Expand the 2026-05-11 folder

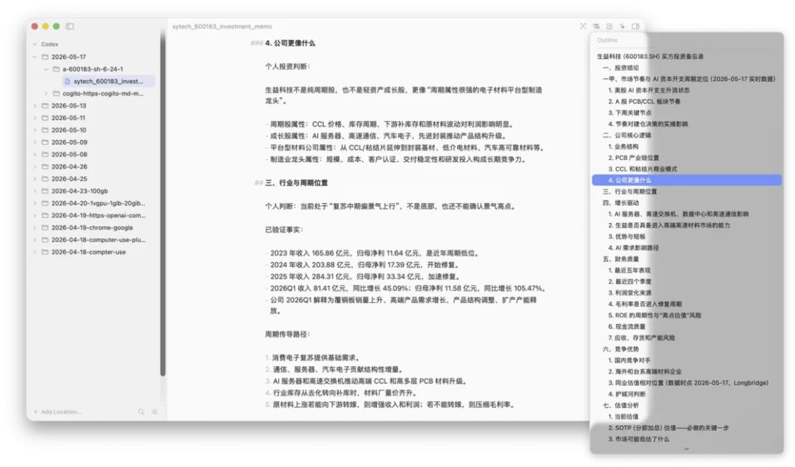[35, 118]
